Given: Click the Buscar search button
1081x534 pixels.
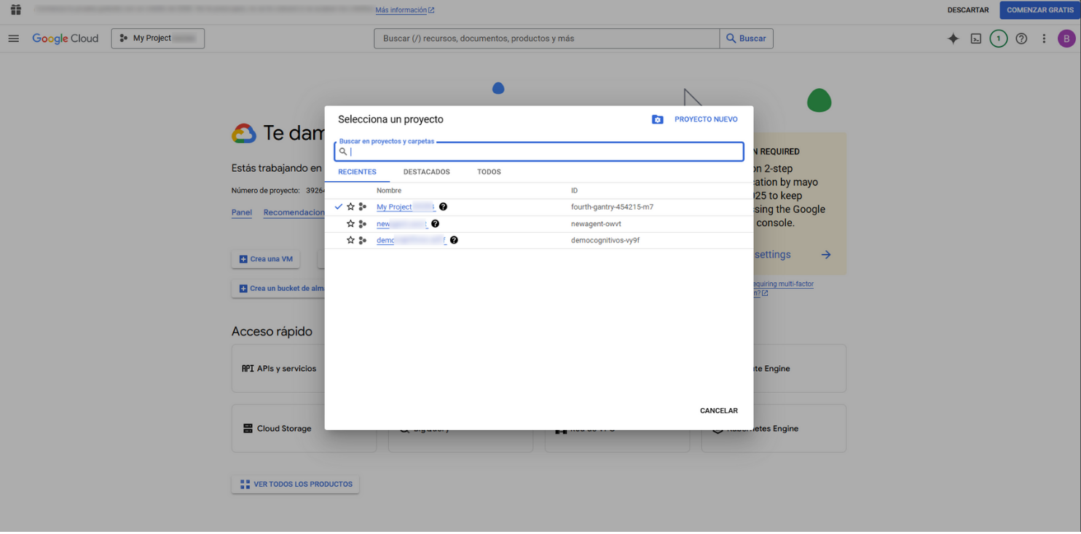Looking at the screenshot, I should click(x=747, y=39).
